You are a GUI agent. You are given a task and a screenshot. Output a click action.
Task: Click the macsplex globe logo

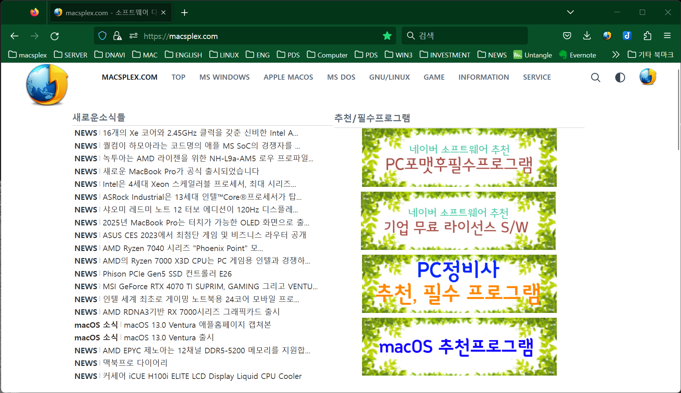(47, 85)
